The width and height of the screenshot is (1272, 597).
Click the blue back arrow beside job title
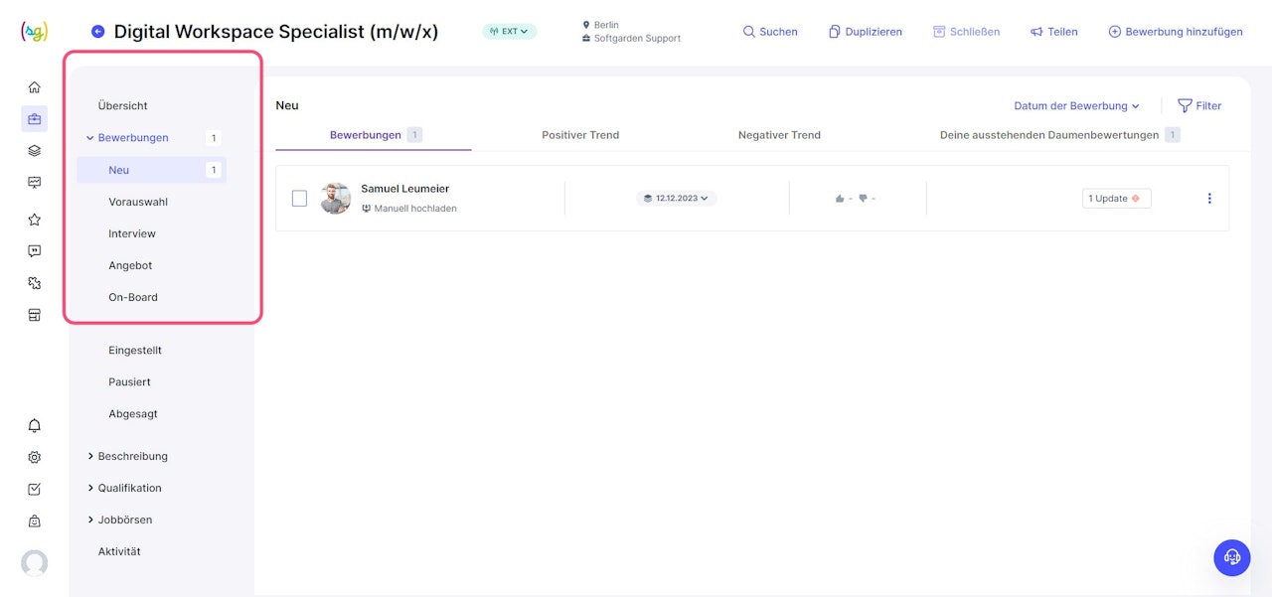(97, 32)
